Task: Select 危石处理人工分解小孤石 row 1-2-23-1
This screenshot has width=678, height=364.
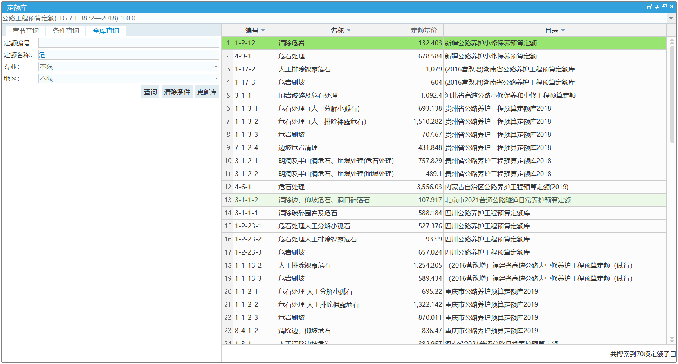Action: (444, 226)
